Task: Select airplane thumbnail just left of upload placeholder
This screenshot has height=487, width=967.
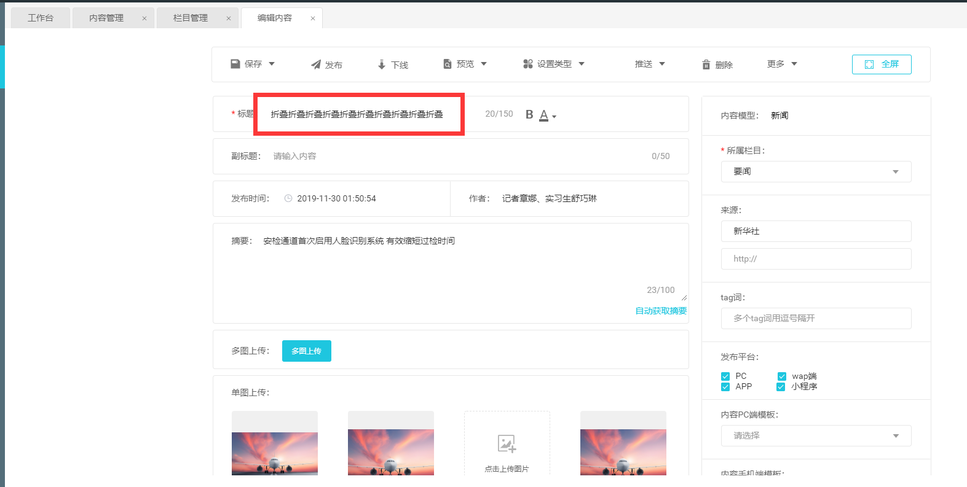Action: click(391, 443)
